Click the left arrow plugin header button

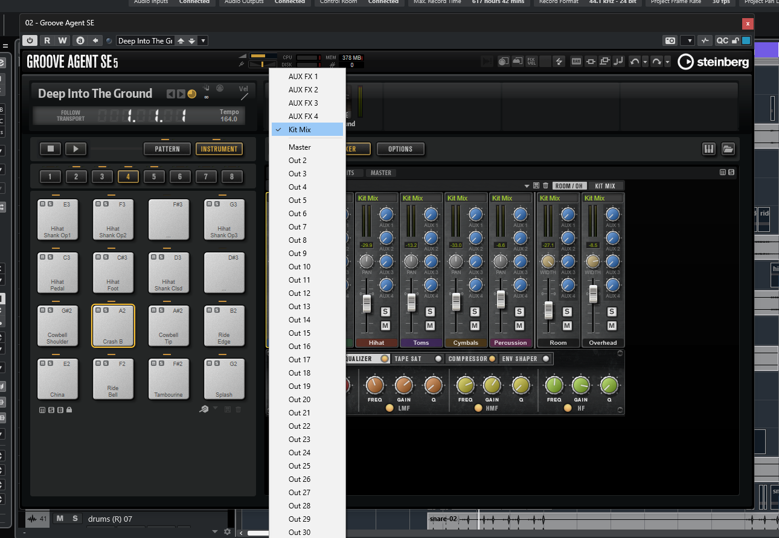pyautogui.click(x=95, y=40)
